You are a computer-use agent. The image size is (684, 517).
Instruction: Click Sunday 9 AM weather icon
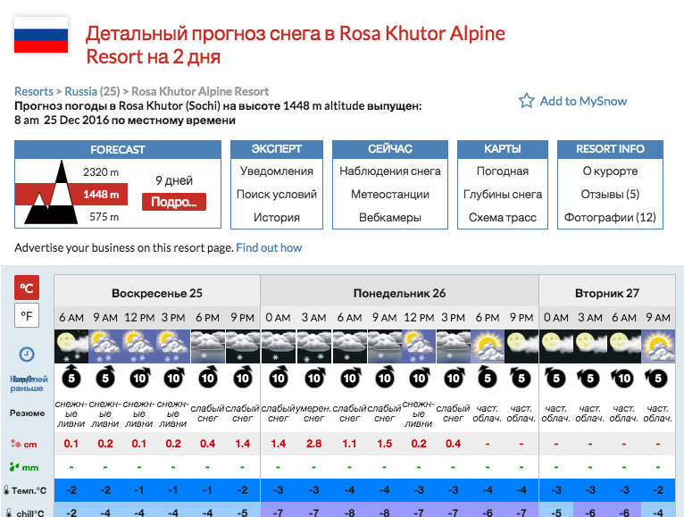click(x=105, y=346)
